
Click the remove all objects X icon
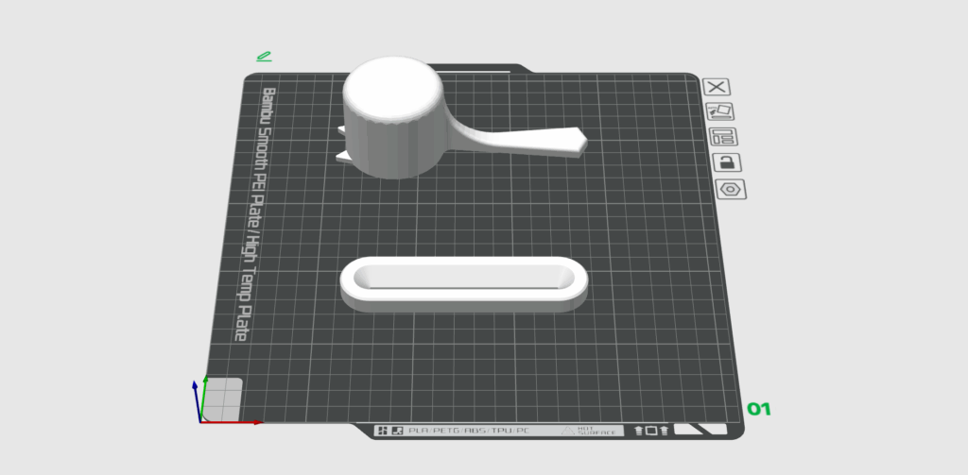click(x=717, y=88)
